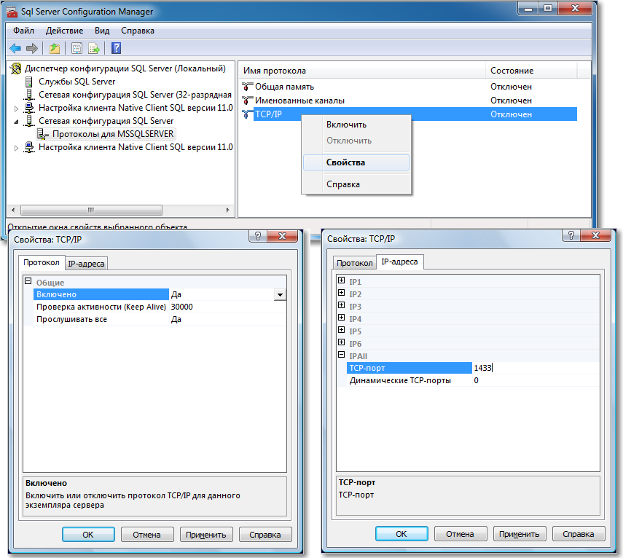
Task: Click OK in the left Свойства dialog
Action: coord(88,535)
